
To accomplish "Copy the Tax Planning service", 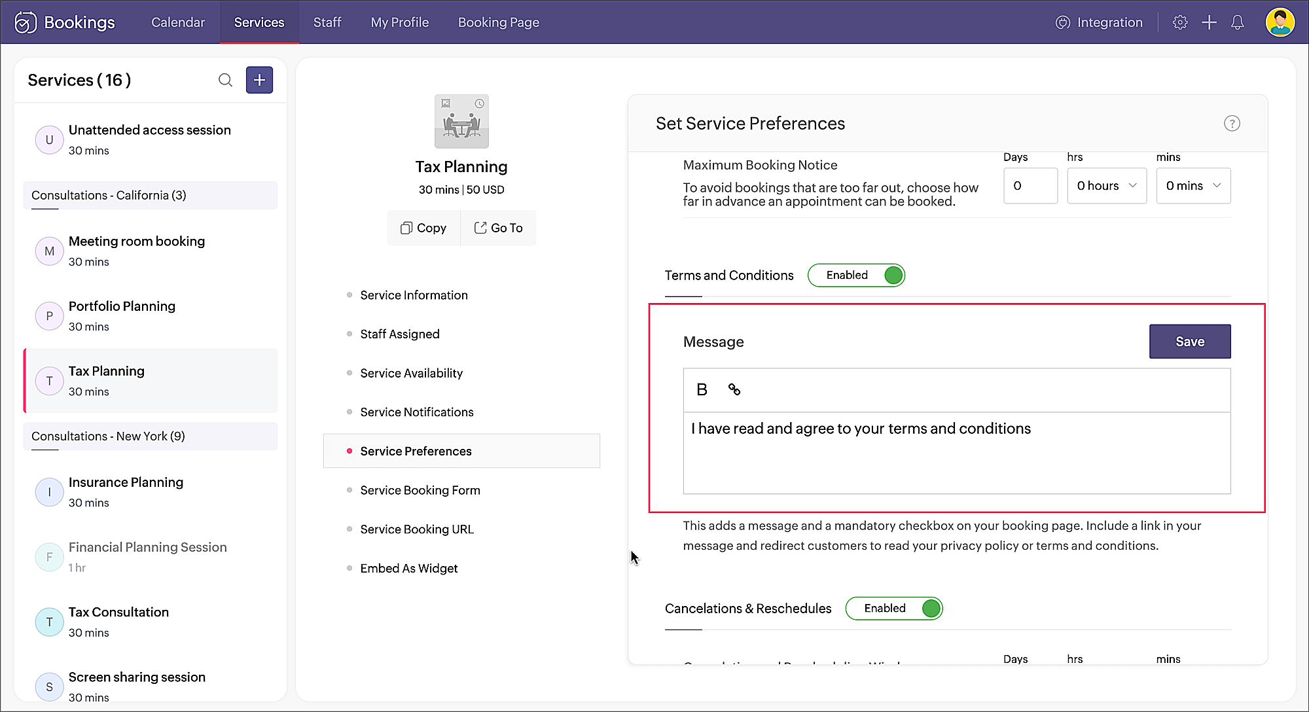I will pos(423,228).
